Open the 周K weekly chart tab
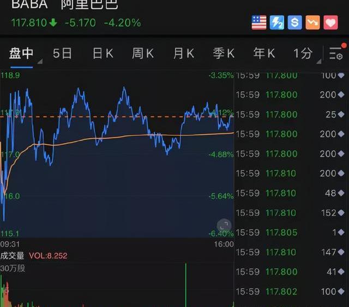Viewport: 349px width, 307px height. (x=143, y=53)
